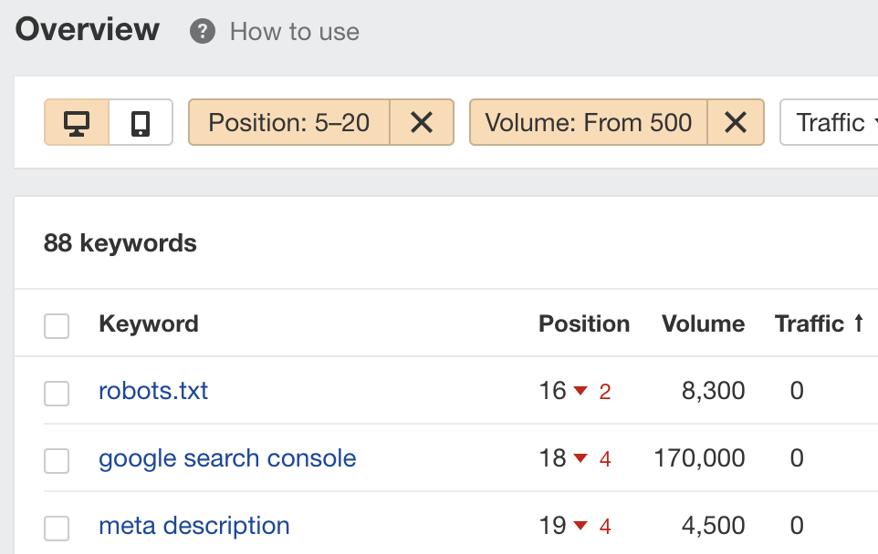Click the Traffic column sort arrow
The width and height of the screenshot is (878, 554).
pyautogui.click(x=859, y=323)
